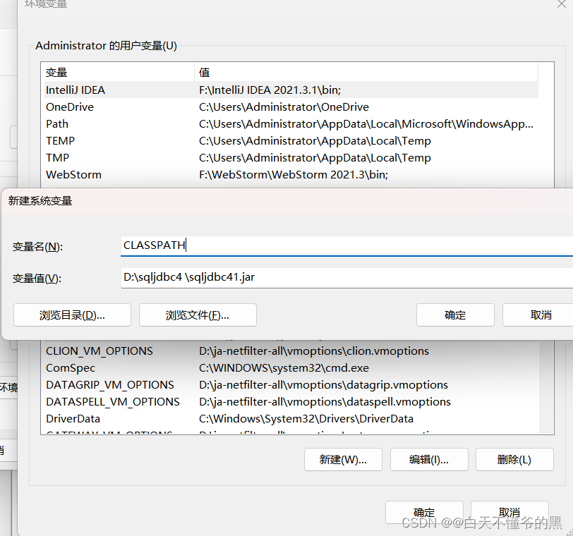The height and width of the screenshot is (536, 573).
Task: Select the TMP user variable row
Action: pos(291,158)
